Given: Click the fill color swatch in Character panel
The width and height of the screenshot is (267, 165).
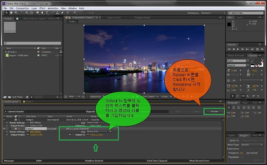Looking at the screenshot, I should [258, 62].
